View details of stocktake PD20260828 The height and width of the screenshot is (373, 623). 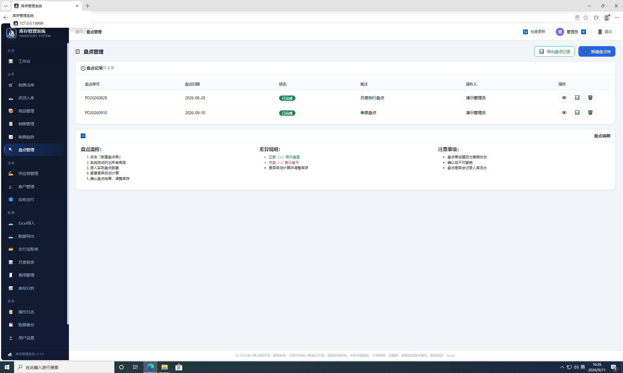(564, 98)
